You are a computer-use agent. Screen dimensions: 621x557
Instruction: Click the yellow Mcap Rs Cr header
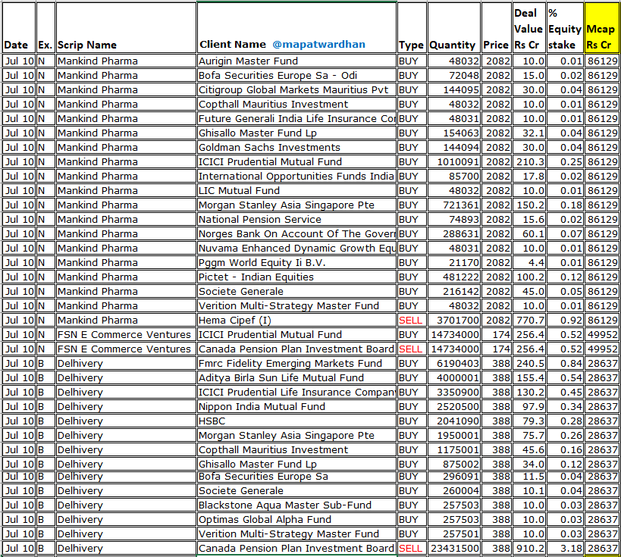click(x=601, y=28)
